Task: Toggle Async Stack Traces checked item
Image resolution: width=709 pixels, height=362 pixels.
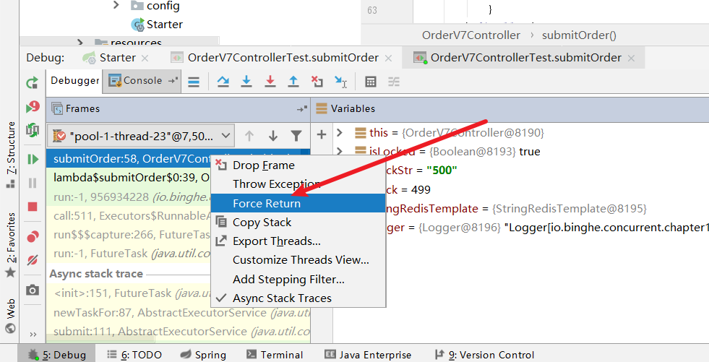Action: [x=282, y=298]
